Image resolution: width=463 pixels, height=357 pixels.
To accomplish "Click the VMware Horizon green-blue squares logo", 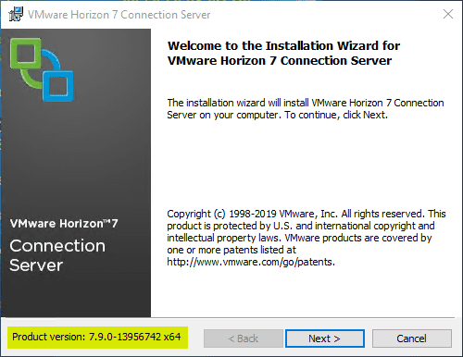I will pyautogui.click(x=42, y=70).
